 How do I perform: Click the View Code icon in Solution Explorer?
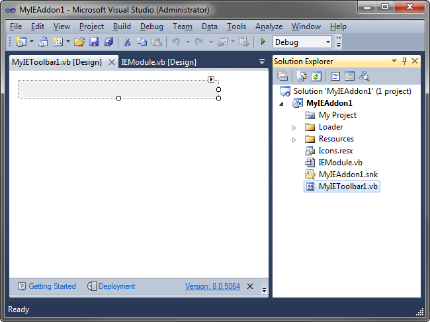coord(335,76)
